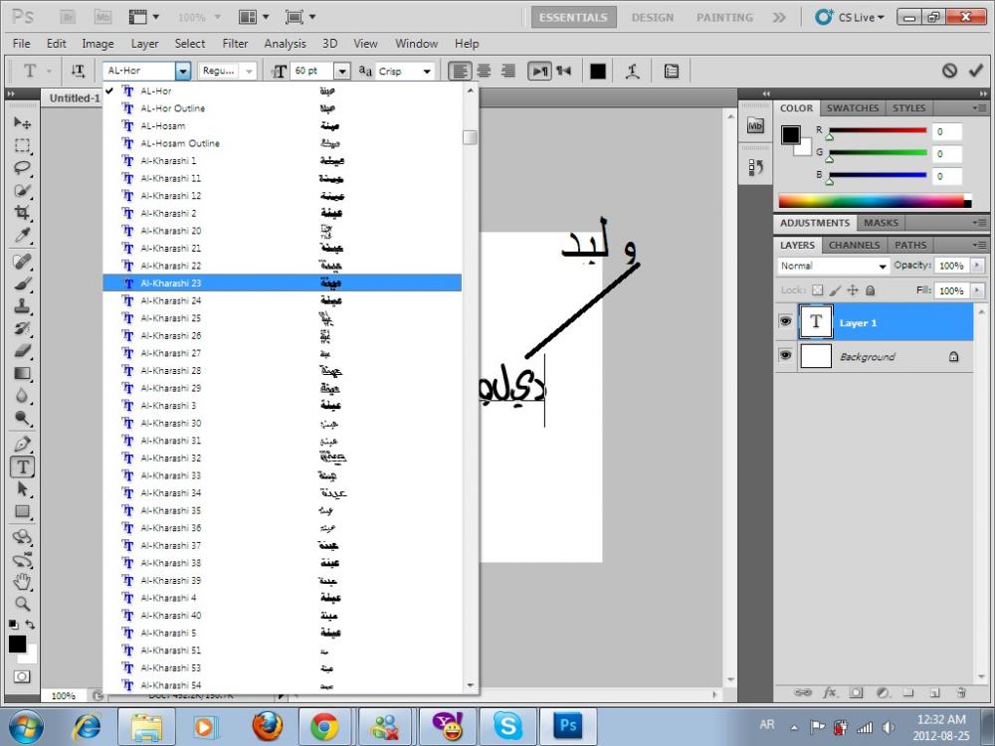Select the Gradient tool
The height and width of the screenshot is (746, 995).
point(22,374)
